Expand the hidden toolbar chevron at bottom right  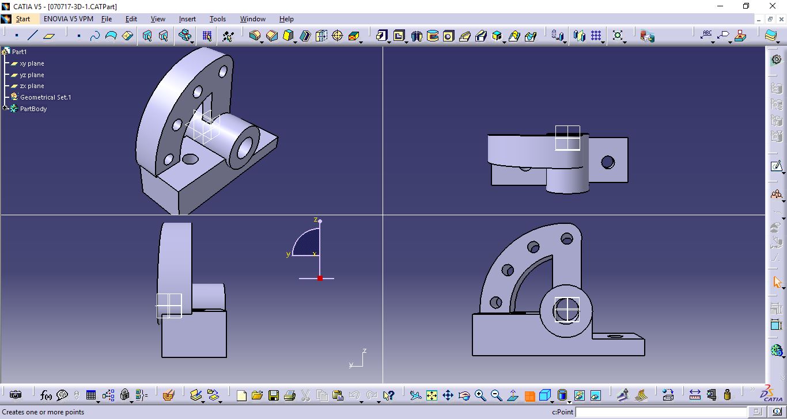click(x=752, y=390)
